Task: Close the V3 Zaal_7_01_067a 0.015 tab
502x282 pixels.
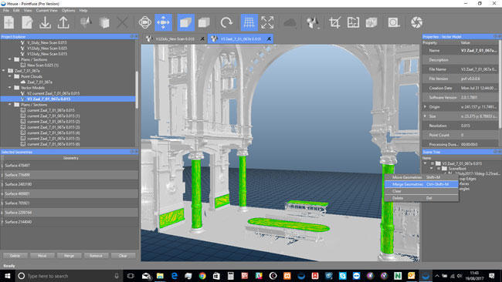Action: coord(269,39)
